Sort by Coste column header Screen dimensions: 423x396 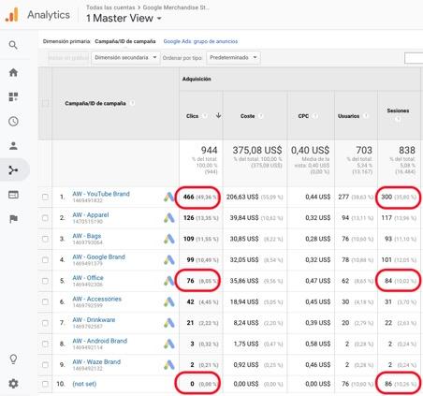coord(248,116)
